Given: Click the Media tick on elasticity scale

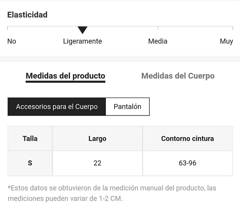Looking at the screenshot, I should tap(158, 28).
